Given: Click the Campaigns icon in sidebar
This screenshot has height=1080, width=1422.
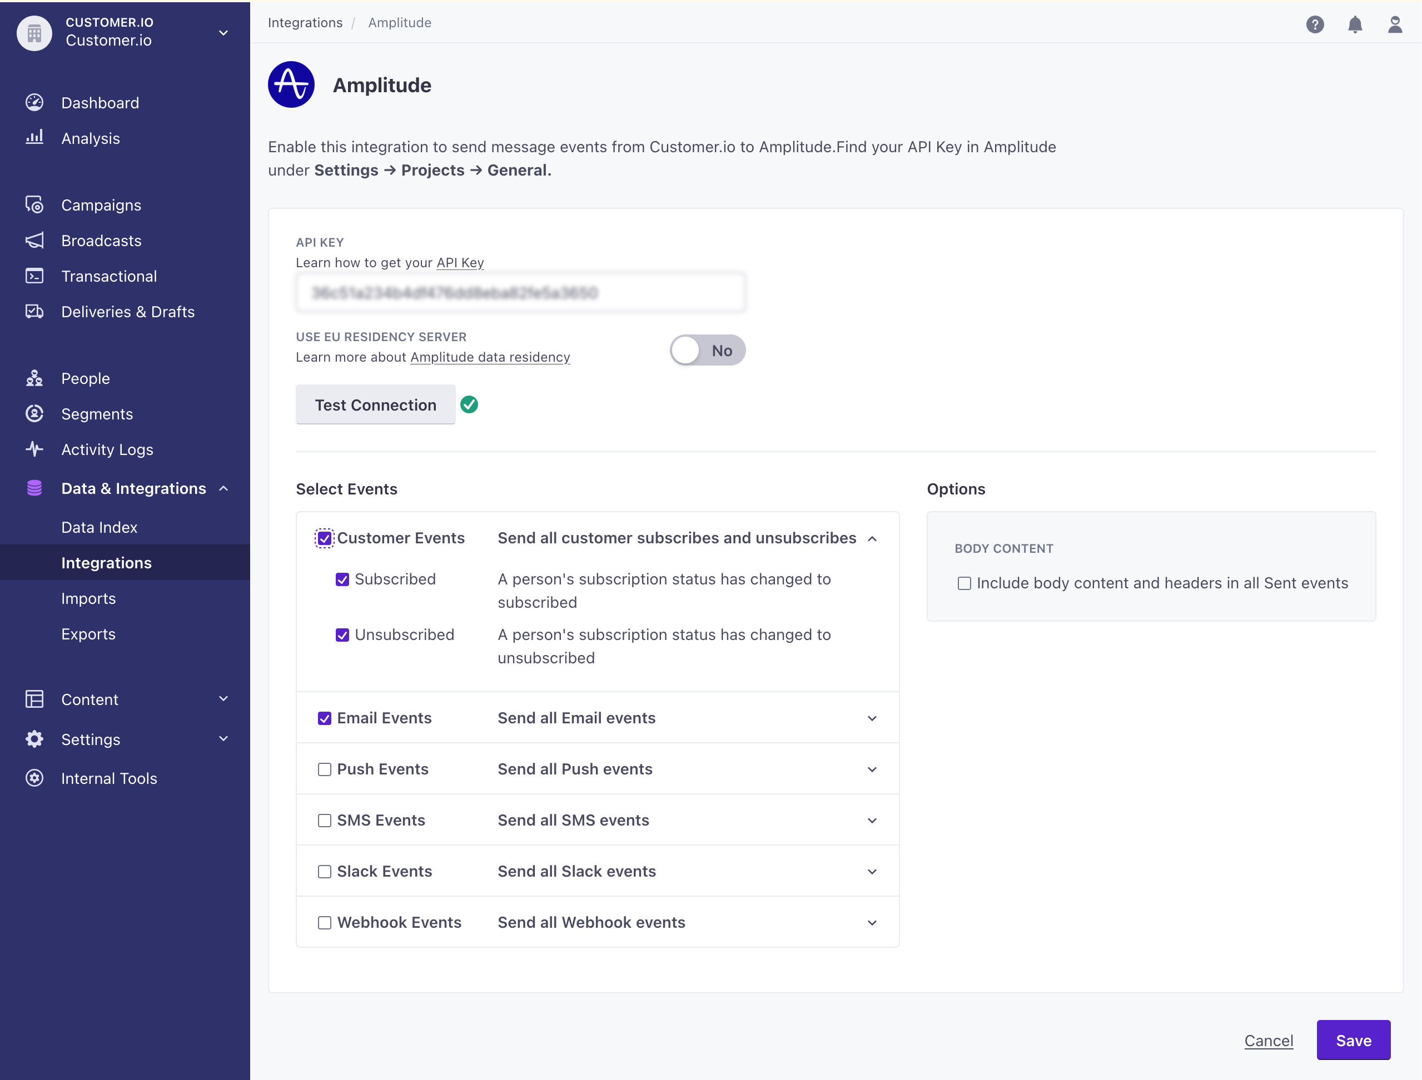Looking at the screenshot, I should [x=34, y=204].
